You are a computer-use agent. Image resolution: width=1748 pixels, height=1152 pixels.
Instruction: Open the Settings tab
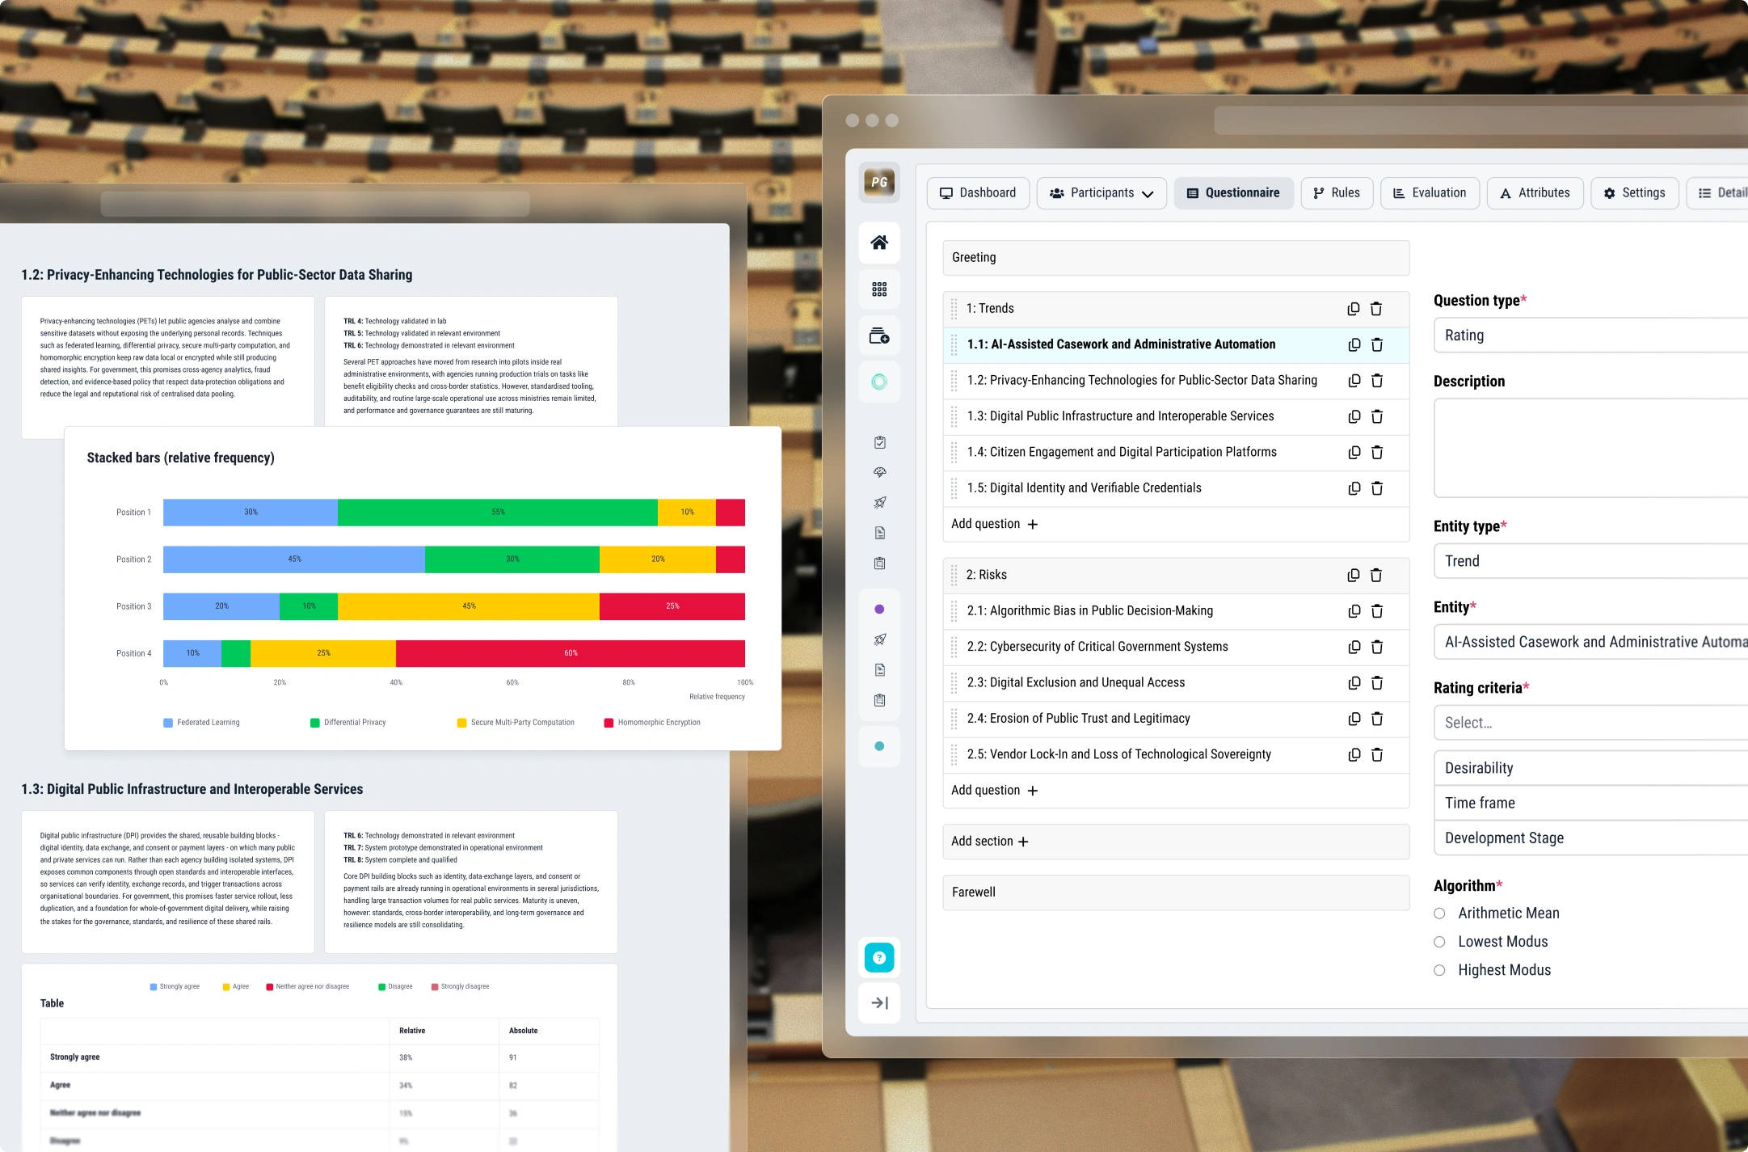(1634, 193)
